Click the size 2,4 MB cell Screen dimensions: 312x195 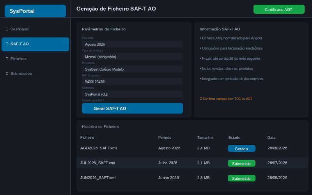(x=203, y=148)
